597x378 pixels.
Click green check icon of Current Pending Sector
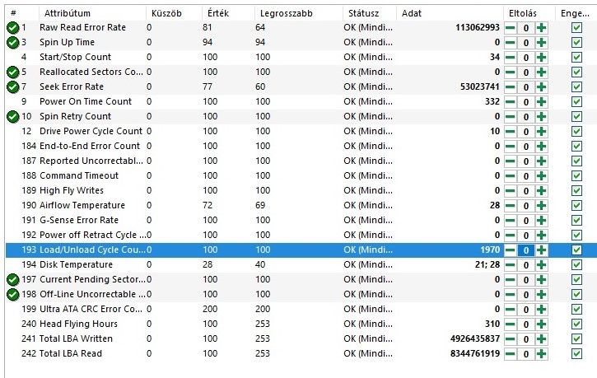point(12,280)
